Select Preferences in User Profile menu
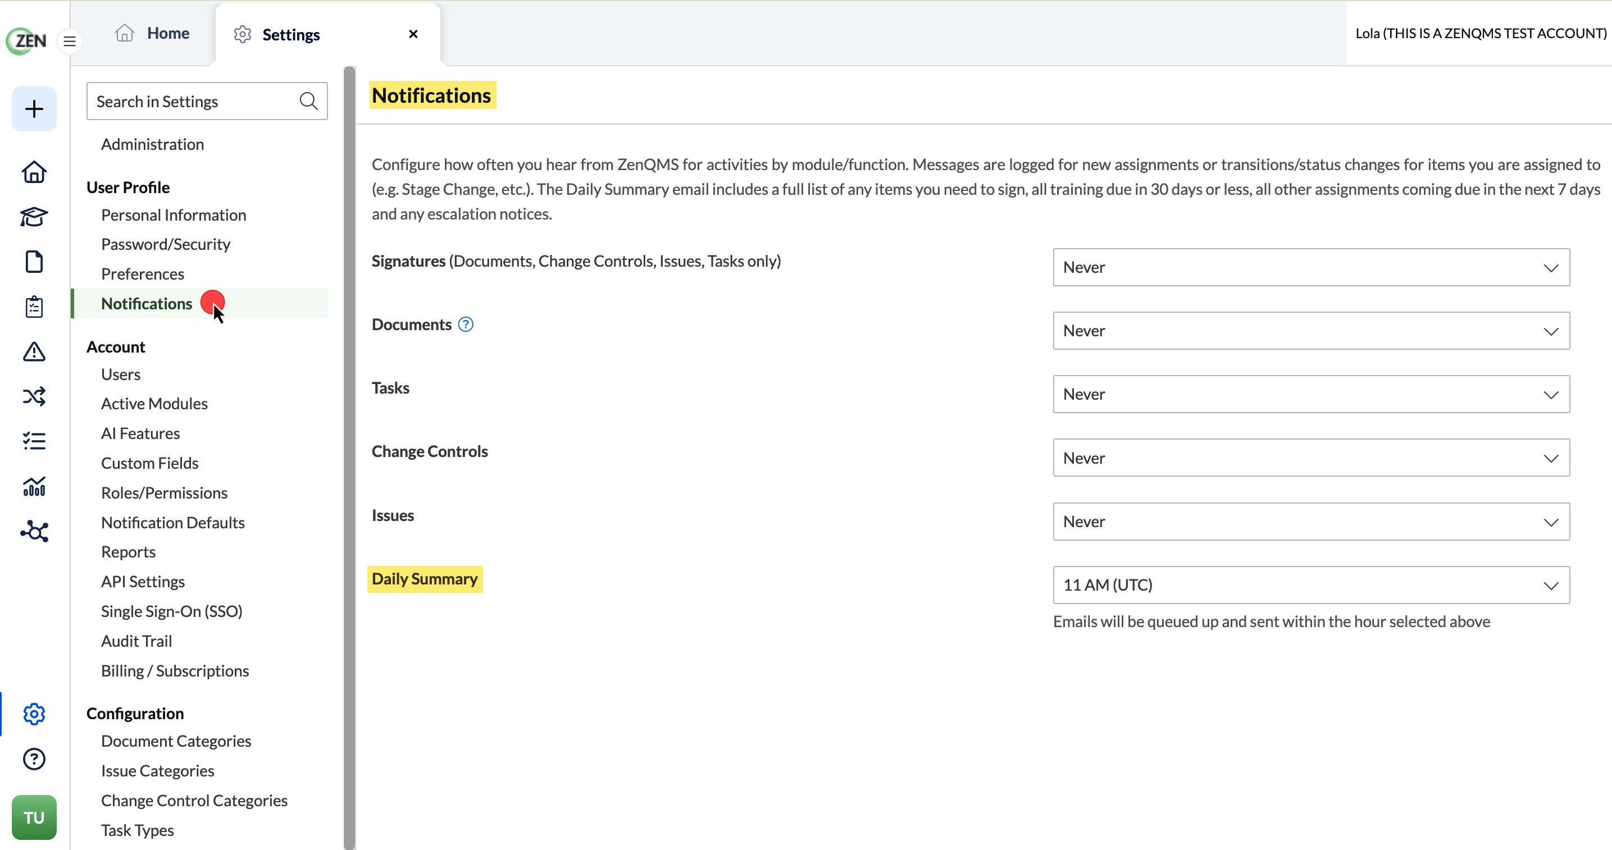The image size is (1612, 850). click(x=143, y=274)
